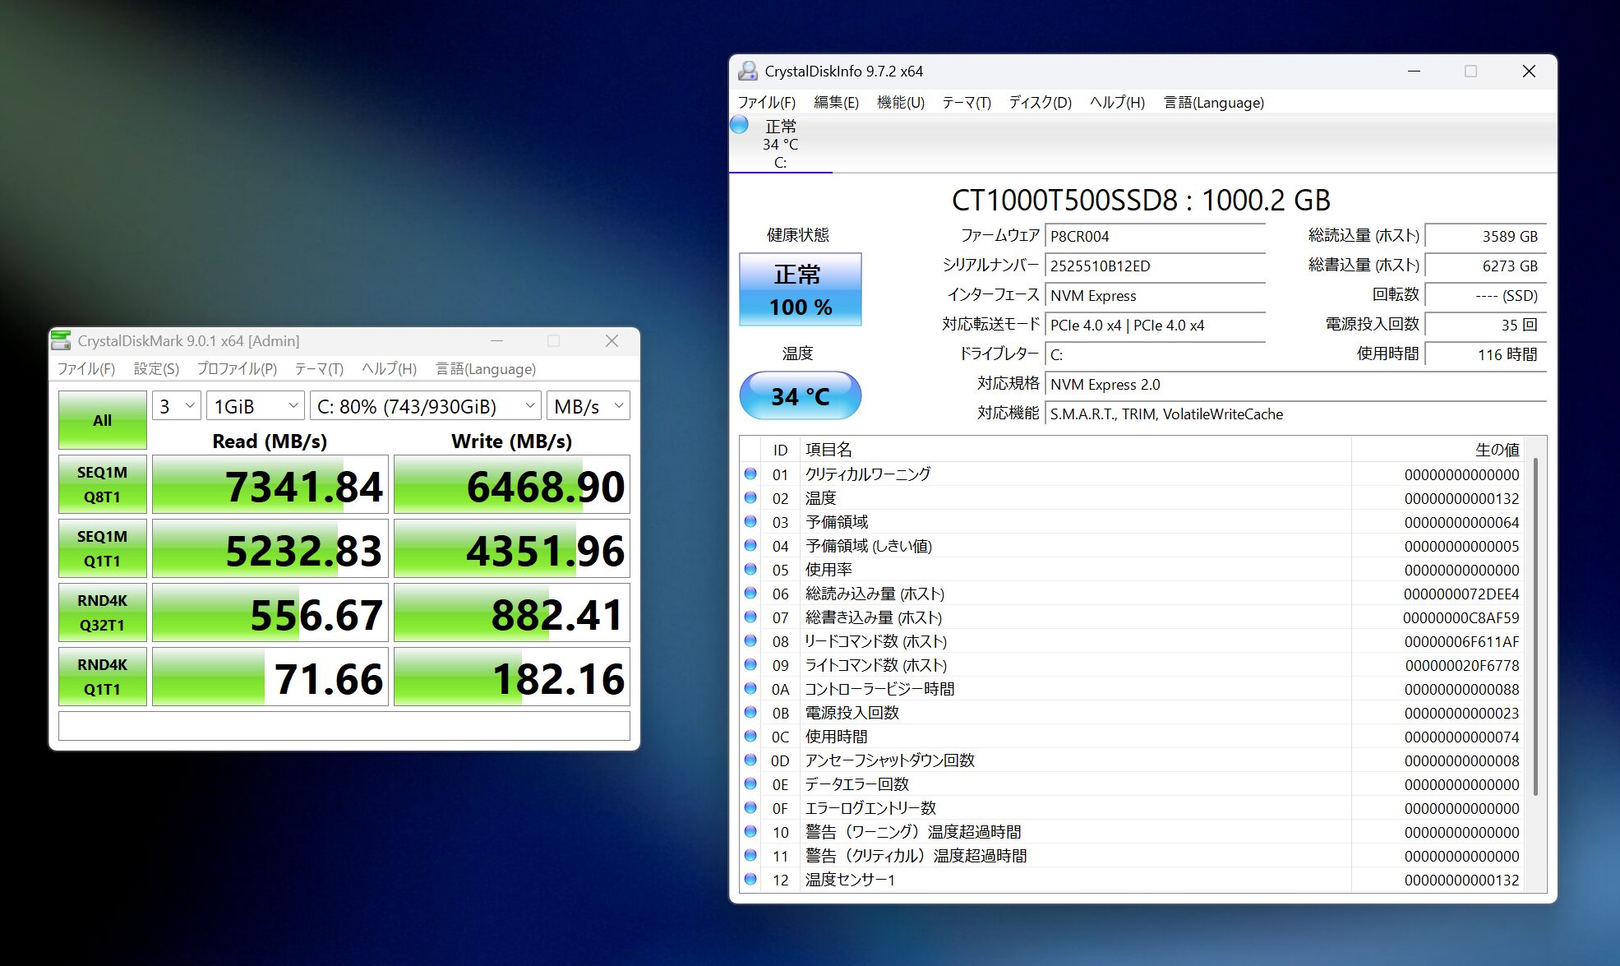Click the blue dot next to データエラー回数 row
This screenshot has width=1620, height=966.
point(750,784)
